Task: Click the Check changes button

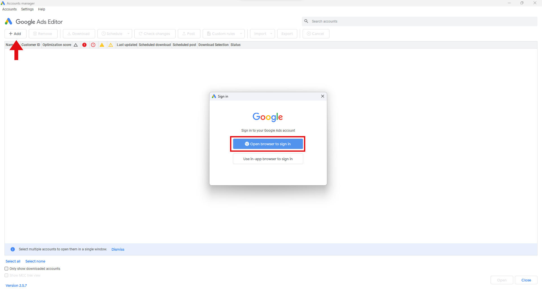Action: pos(155,34)
